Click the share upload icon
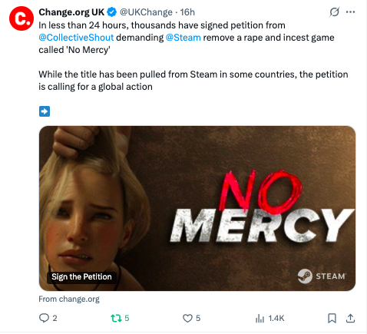 pyautogui.click(x=350, y=318)
